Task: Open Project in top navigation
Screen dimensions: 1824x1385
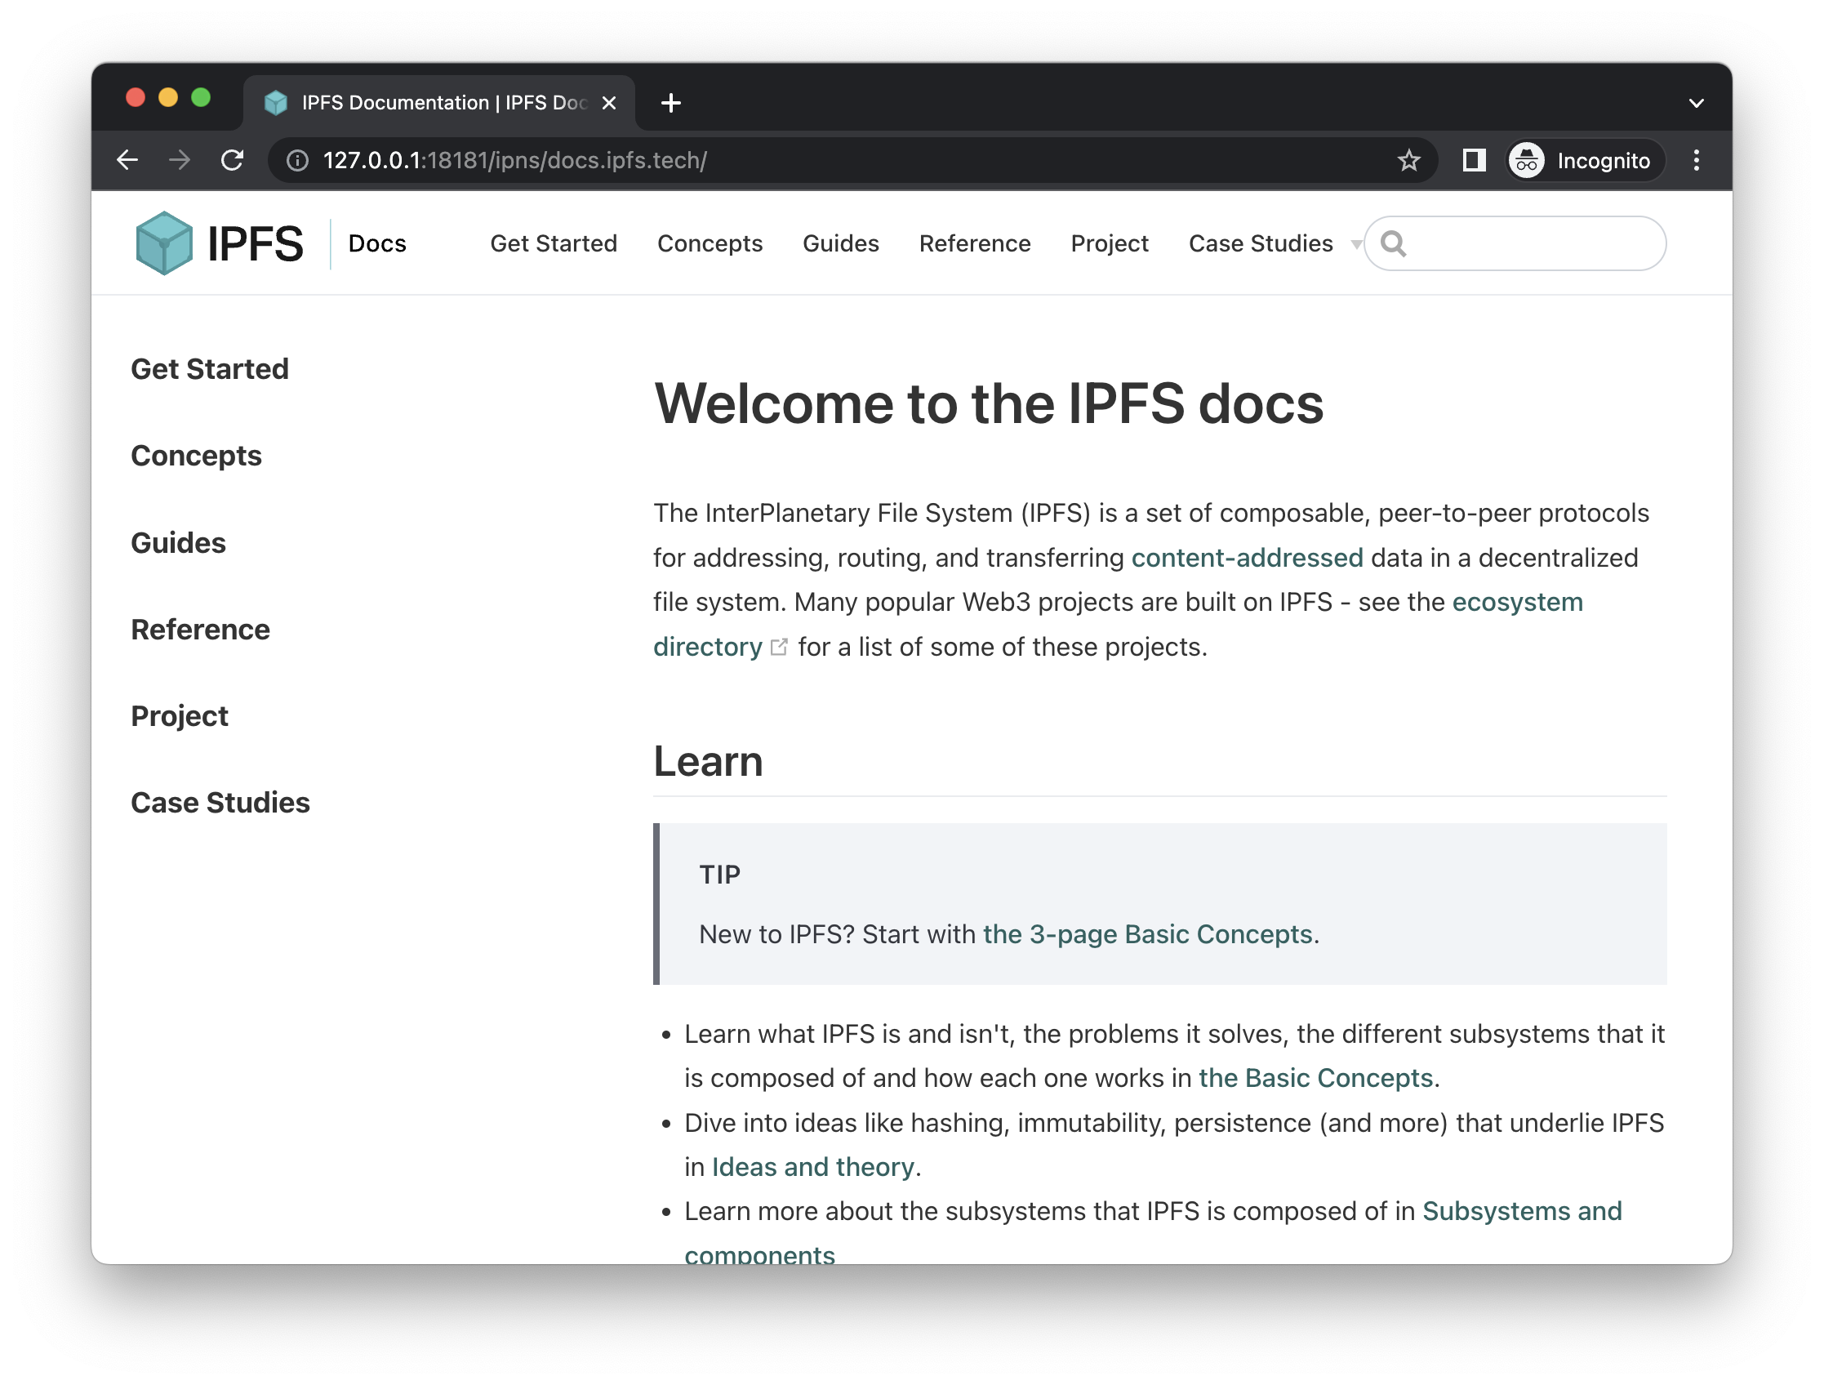Action: [x=1109, y=243]
